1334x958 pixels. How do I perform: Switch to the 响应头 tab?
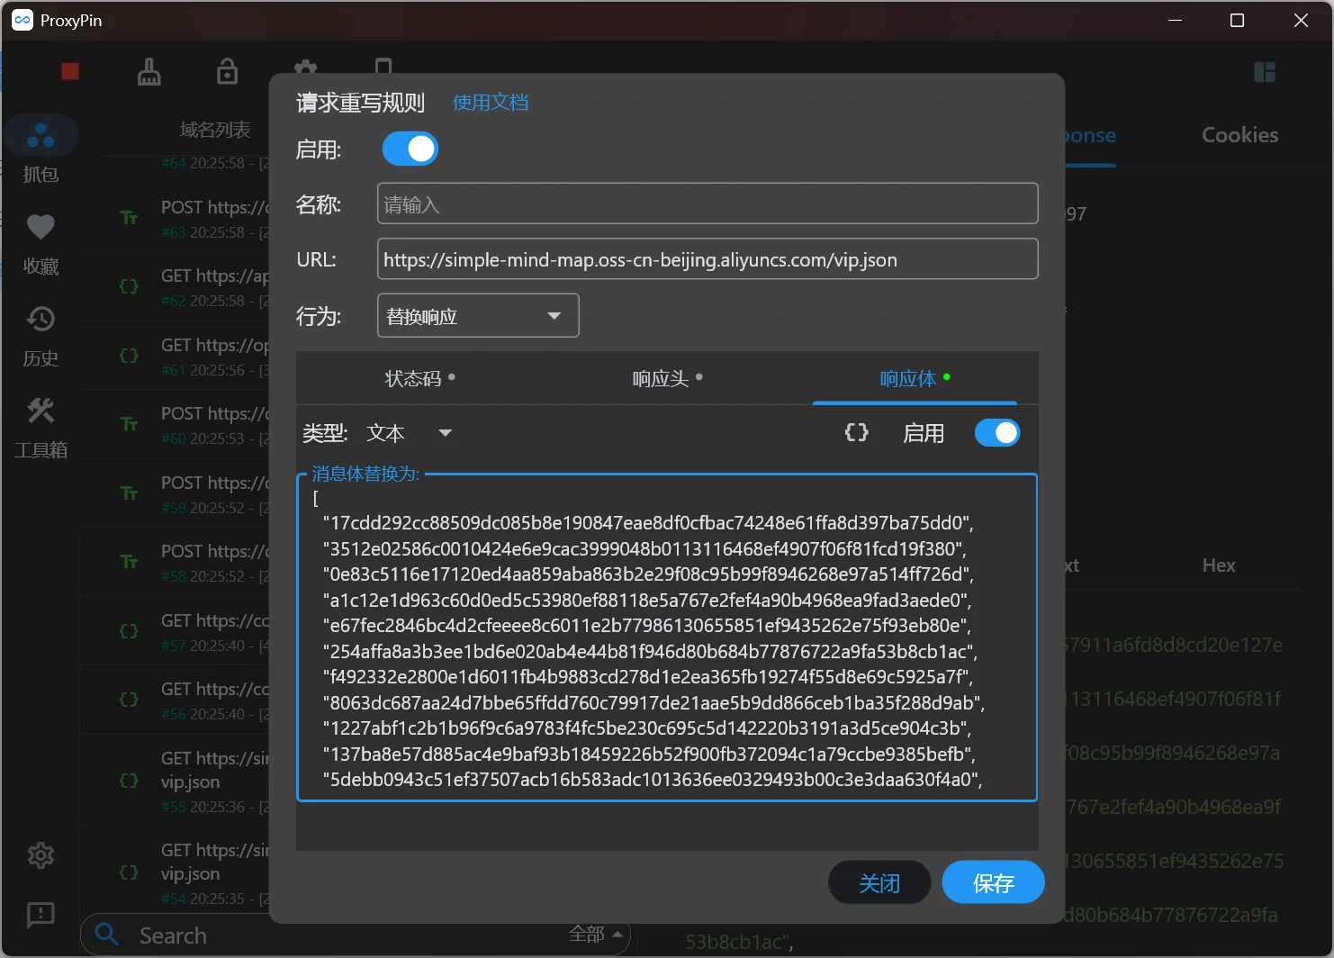667,379
